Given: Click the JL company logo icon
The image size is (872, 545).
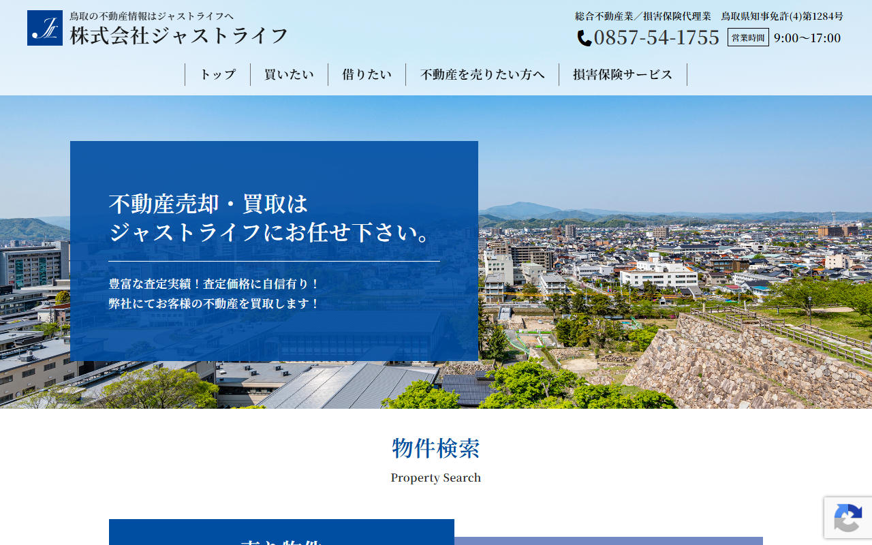Looking at the screenshot, I should click(x=45, y=28).
